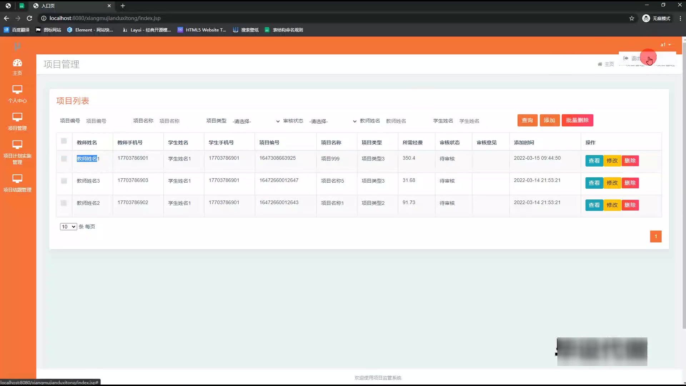686x386 pixels.
Task: Click the browser reload icon
Action: 30,18
